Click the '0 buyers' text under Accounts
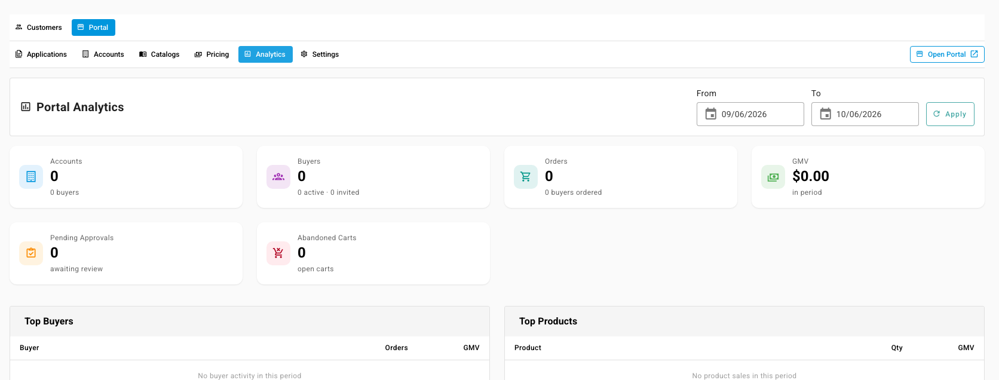The width and height of the screenshot is (999, 380). [65, 192]
